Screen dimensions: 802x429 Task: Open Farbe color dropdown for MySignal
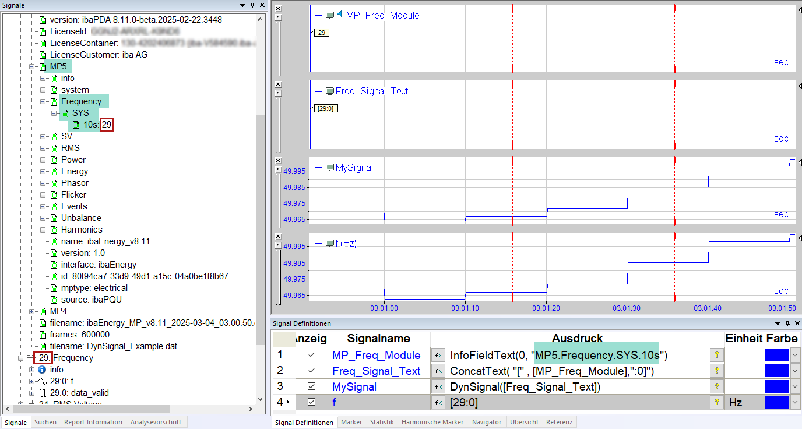(x=795, y=386)
